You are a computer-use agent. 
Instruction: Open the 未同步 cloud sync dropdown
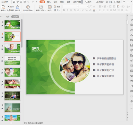pos(100,2)
